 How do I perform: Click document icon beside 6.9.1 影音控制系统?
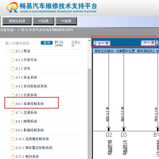13,130
